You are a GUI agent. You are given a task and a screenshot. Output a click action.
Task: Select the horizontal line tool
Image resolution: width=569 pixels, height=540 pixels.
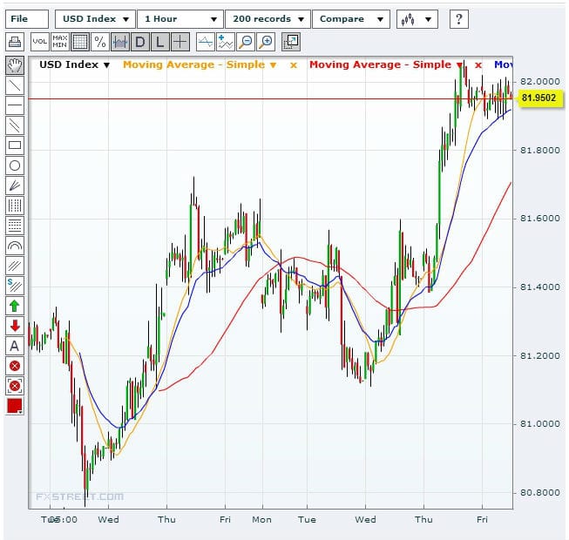[15, 105]
